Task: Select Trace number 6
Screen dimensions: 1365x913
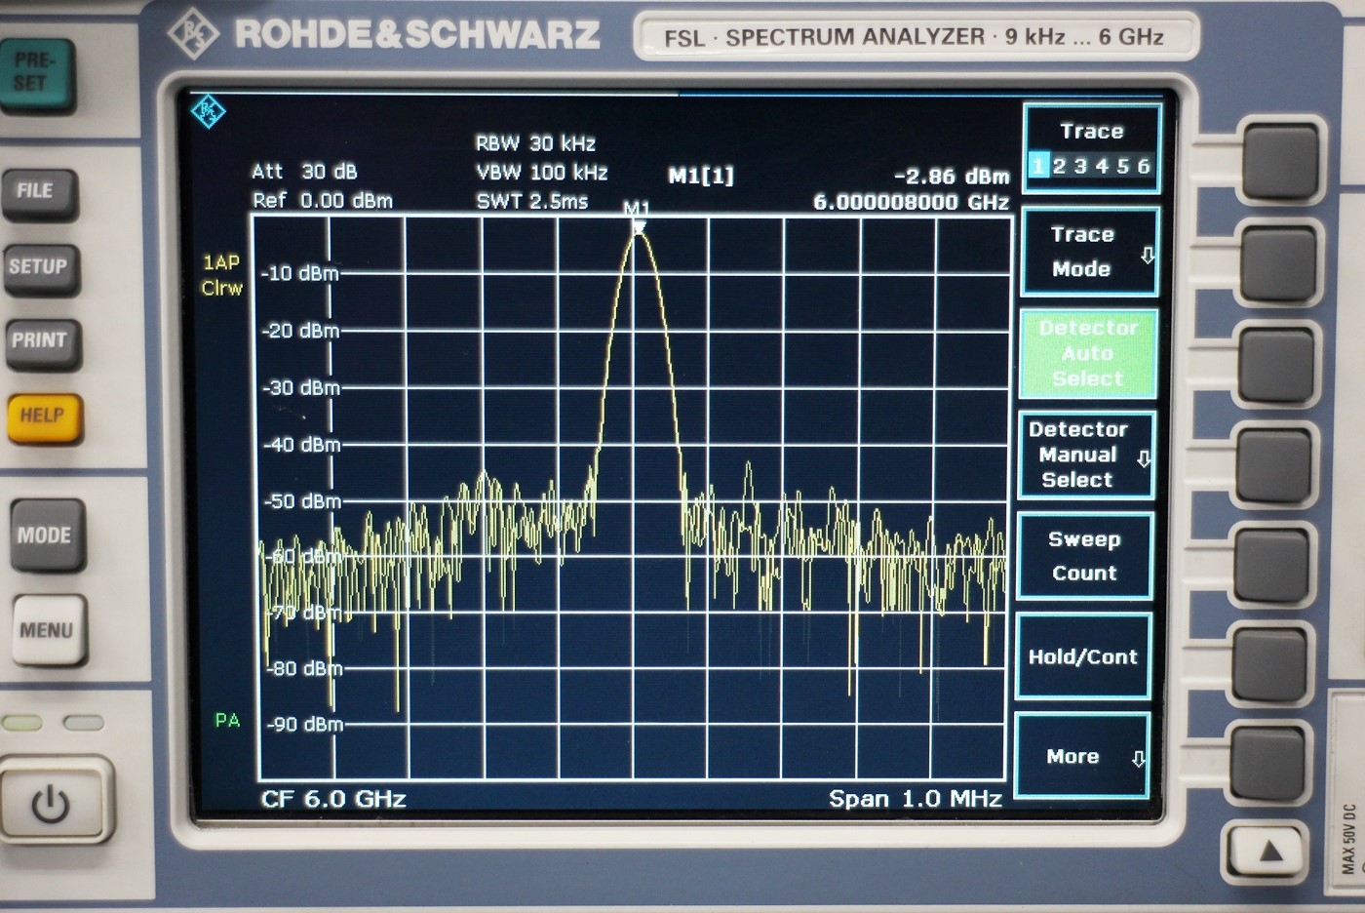Action: 1144,166
